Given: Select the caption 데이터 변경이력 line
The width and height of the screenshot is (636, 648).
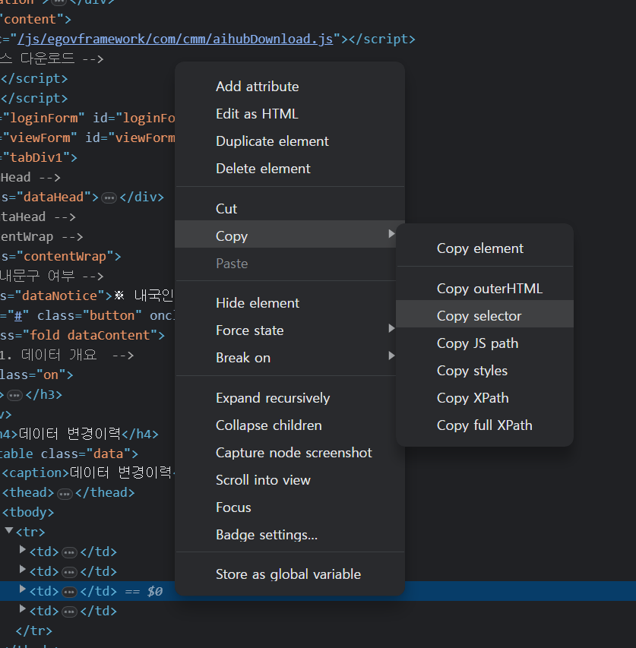Looking at the screenshot, I should (88, 473).
